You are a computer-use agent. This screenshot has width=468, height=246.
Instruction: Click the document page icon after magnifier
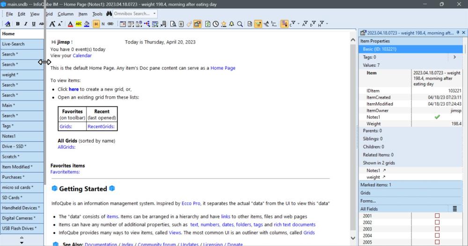250,24
